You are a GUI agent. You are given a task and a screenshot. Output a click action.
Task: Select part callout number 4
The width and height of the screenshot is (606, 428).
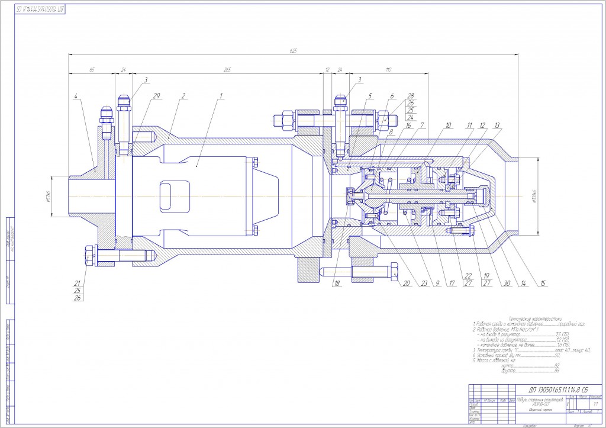[76, 95]
